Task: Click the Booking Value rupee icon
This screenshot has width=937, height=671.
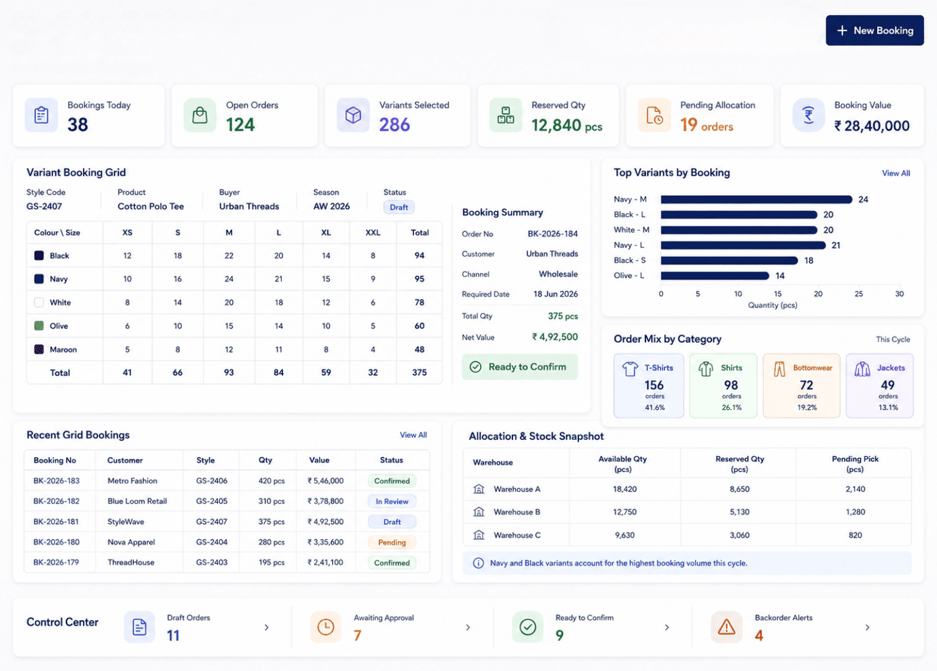Action: click(809, 115)
